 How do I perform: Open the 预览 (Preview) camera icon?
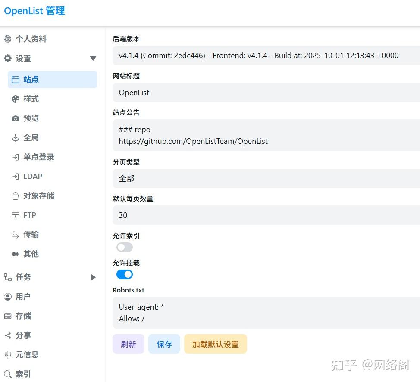tap(15, 118)
